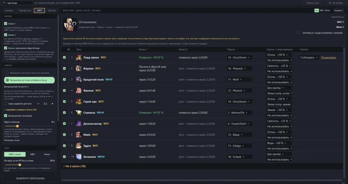Open the Журнал dropdown
The height and width of the screenshot is (184, 348).
click(339, 11)
